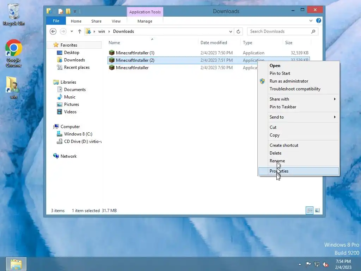Show hidden tray icons arrow
The image size is (361, 271).
300,264
